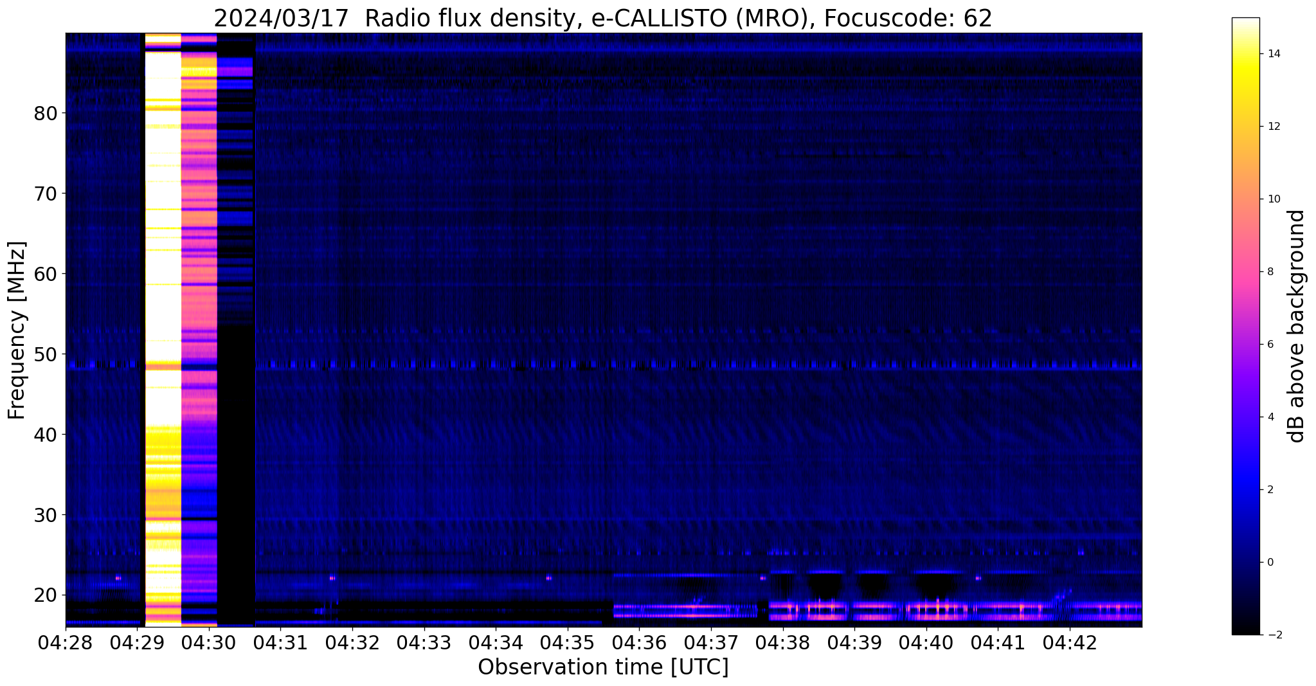Image resolution: width=1316 pixels, height=686 pixels.
Task: Click the plot title mentioning e-CALLISTO (MRO)
Action: pos(603,18)
